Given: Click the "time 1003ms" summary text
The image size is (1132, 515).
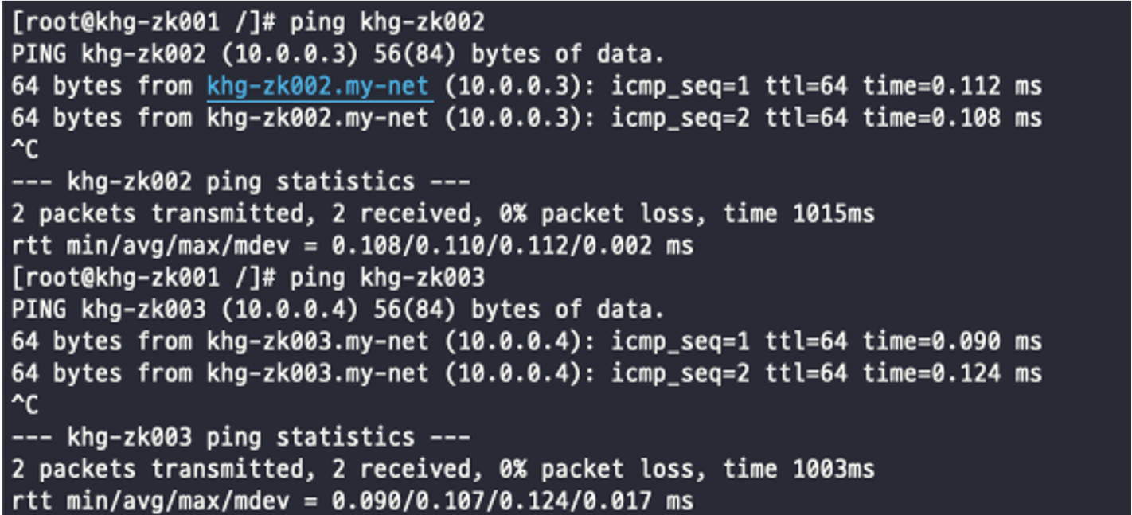Looking at the screenshot, I should click(798, 469).
